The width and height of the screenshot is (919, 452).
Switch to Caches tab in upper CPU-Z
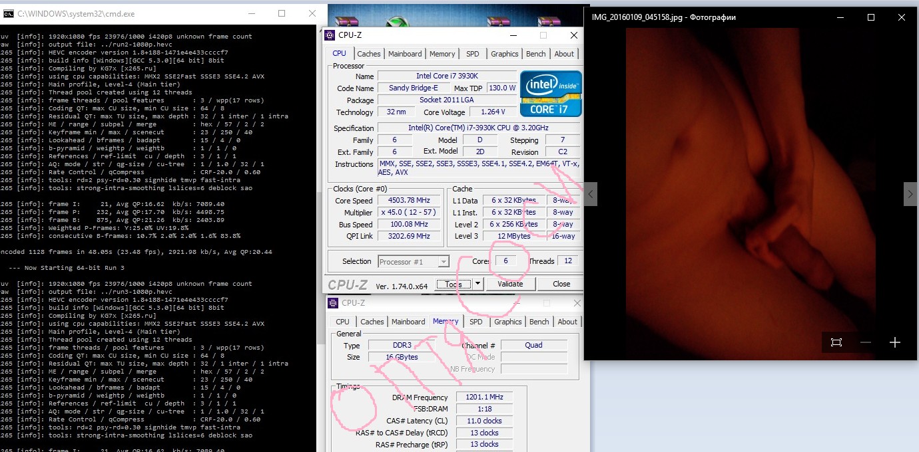368,54
